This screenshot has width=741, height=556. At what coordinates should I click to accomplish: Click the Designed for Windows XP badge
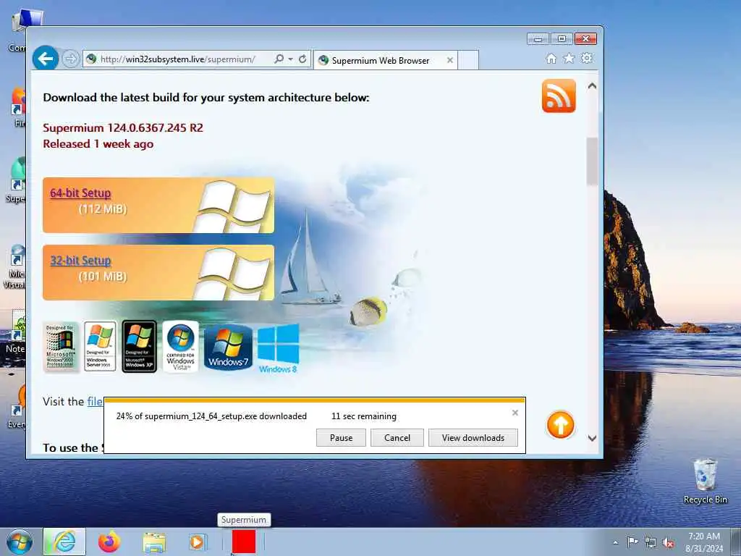140,347
